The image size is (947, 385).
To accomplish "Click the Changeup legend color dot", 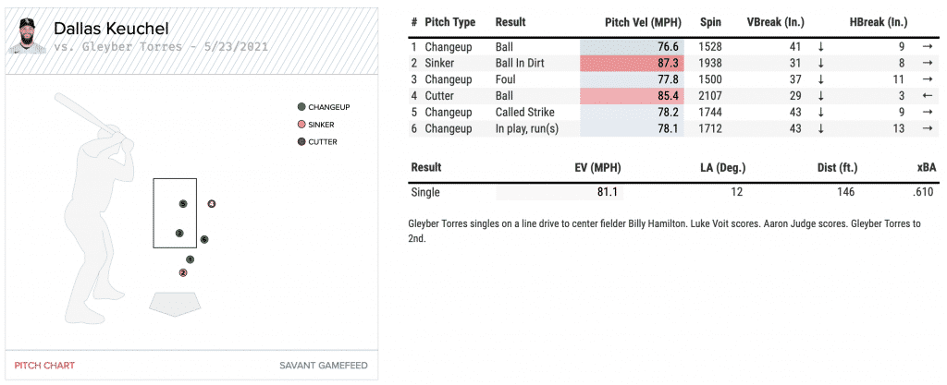I will coord(301,107).
